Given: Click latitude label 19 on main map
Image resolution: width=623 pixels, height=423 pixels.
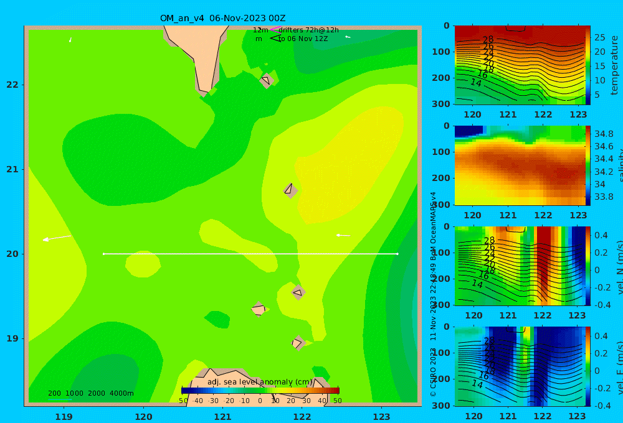Looking at the screenshot, I should click(x=12, y=338).
